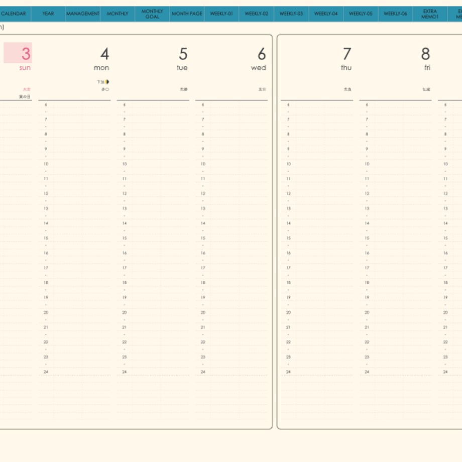Image resolution: width=462 pixels, height=462 pixels.
Task: Click the 24 hour mark in Monday column
Action: point(46,372)
